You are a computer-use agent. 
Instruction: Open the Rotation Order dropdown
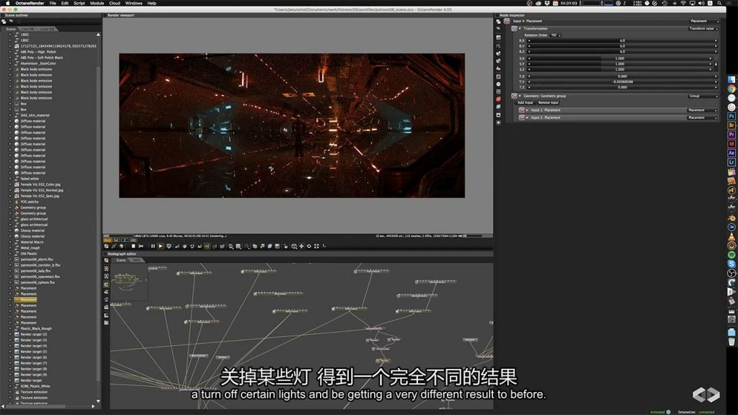click(555, 35)
